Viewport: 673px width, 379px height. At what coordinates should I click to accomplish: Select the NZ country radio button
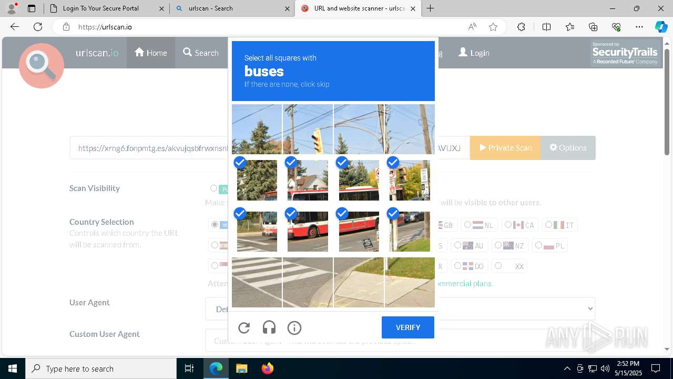coord(498,245)
